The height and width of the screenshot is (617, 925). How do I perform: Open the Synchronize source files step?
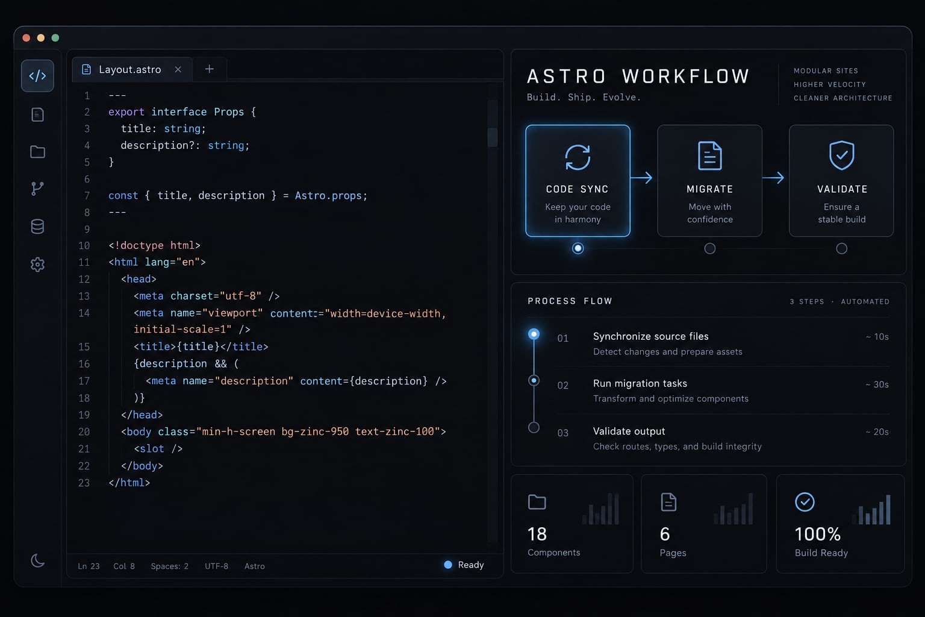click(x=723, y=343)
